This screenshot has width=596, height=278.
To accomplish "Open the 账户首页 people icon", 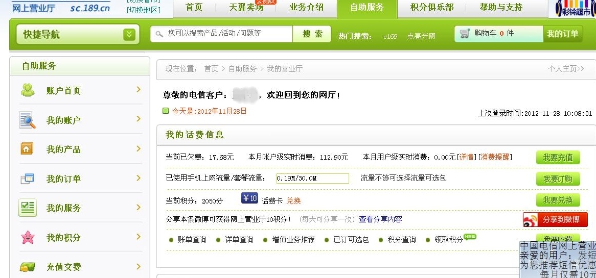I will pyautogui.click(x=28, y=90).
